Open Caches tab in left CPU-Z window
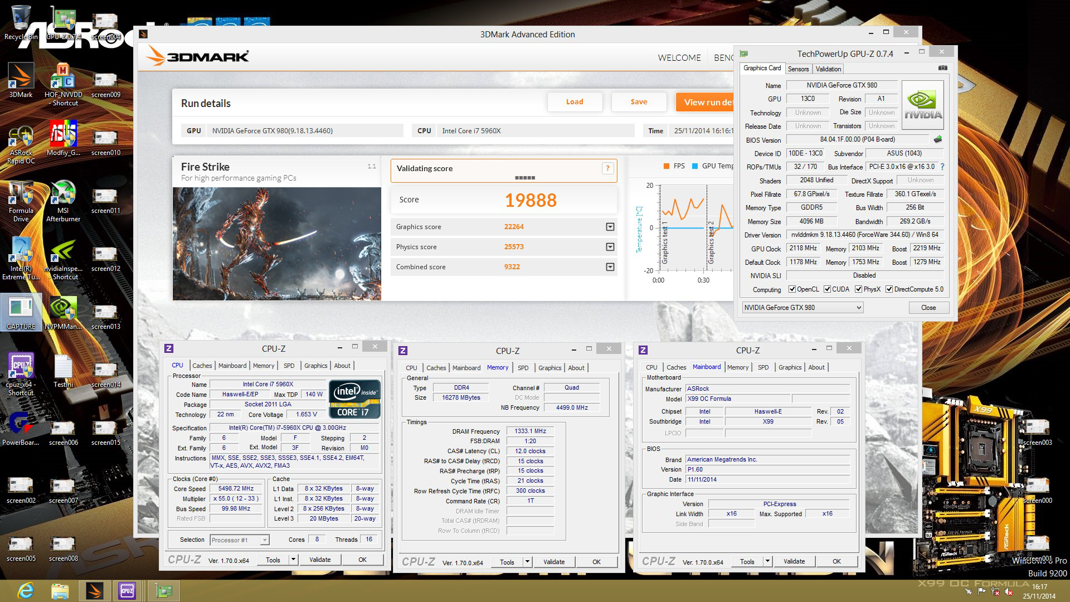 click(202, 366)
